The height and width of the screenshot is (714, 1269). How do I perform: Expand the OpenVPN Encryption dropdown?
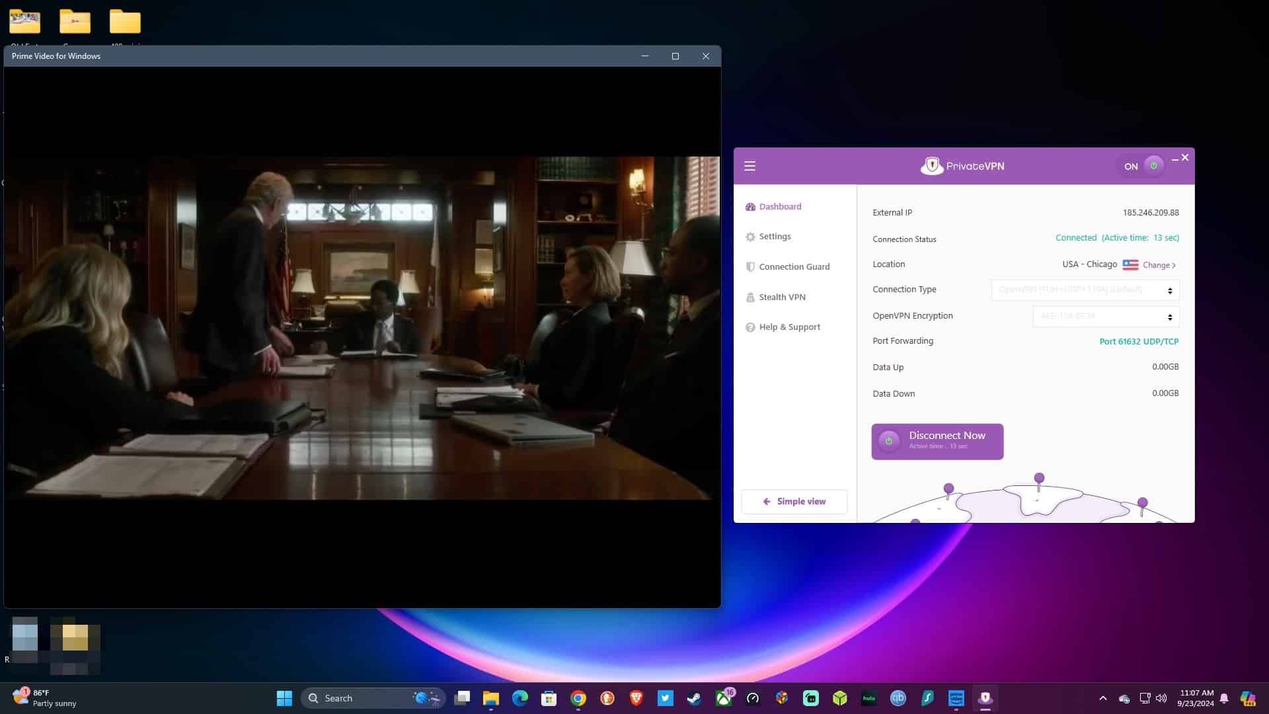(x=1106, y=317)
